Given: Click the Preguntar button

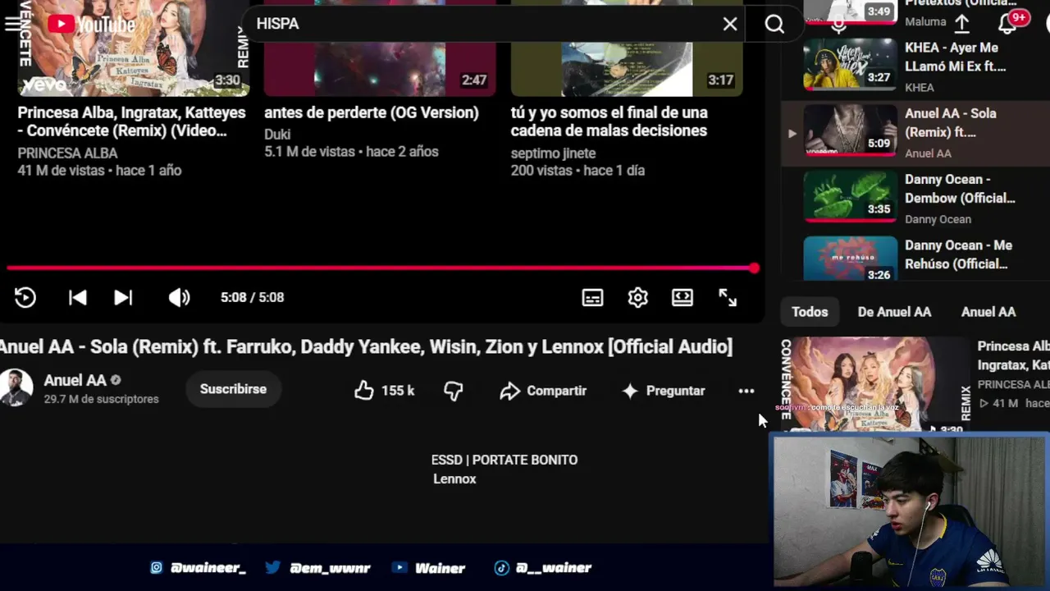Looking at the screenshot, I should click(663, 391).
